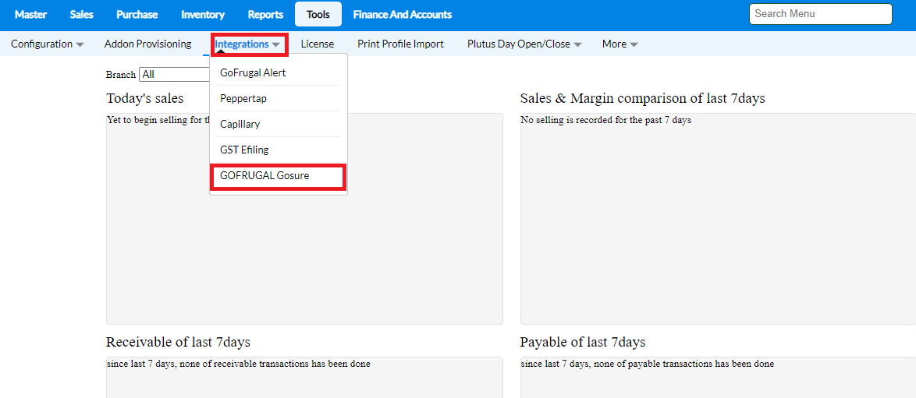Click the Search Menu field
Image resolution: width=916 pixels, height=398 pixels.
tap(820, 14)
